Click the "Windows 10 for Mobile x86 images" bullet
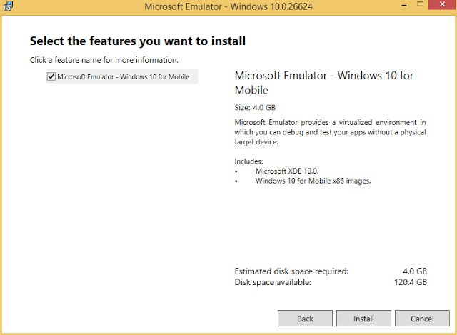The width and height of the screenshot is (457, 335). pyautogui.click(x=313, y=181)
